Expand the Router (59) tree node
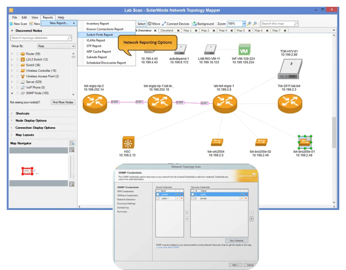This screenshot has height=270, width=346. point(12,54)
